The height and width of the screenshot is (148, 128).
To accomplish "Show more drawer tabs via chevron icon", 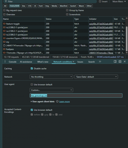I will tap(100, 62).
